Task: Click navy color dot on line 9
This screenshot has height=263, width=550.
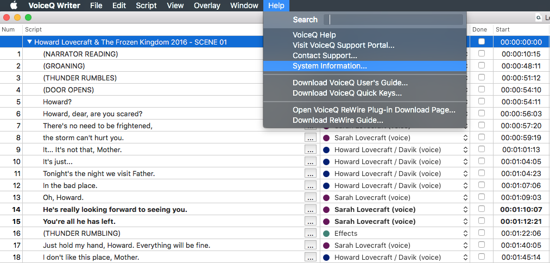Action: (x=326, y=150)
